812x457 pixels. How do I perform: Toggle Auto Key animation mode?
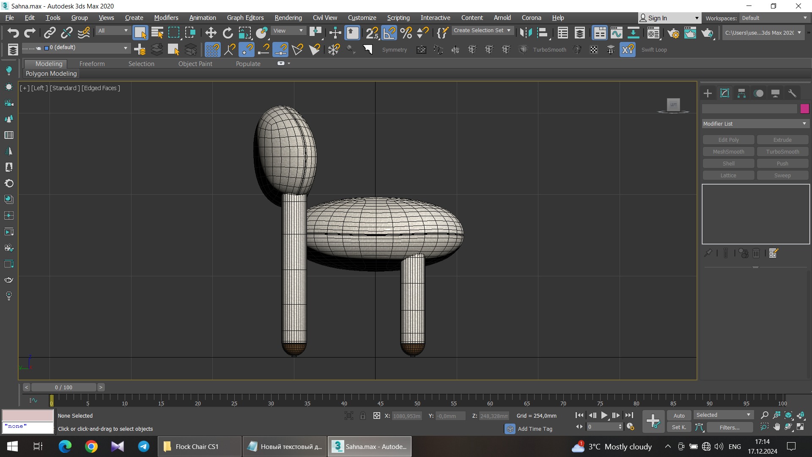point(679,416)
